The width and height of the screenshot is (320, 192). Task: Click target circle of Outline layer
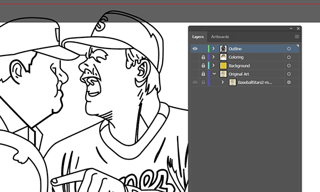pos(289,49)
